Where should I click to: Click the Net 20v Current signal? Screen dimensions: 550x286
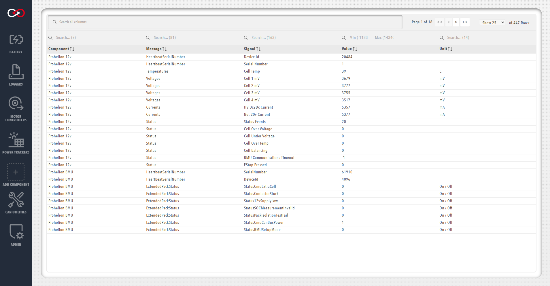(x=257, y=115)
